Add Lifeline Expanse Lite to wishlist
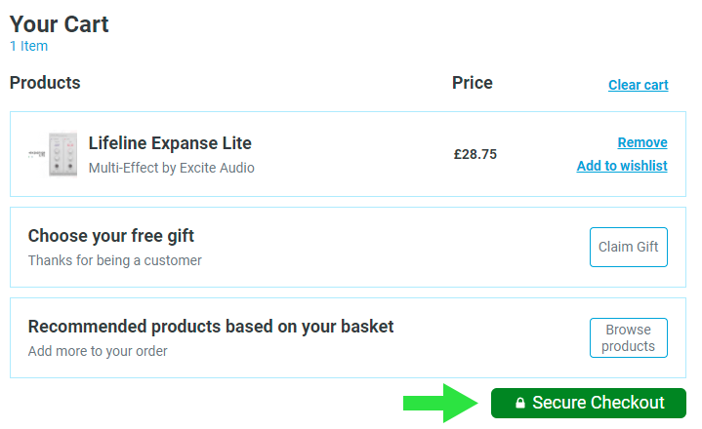 (x=622, y=166)
